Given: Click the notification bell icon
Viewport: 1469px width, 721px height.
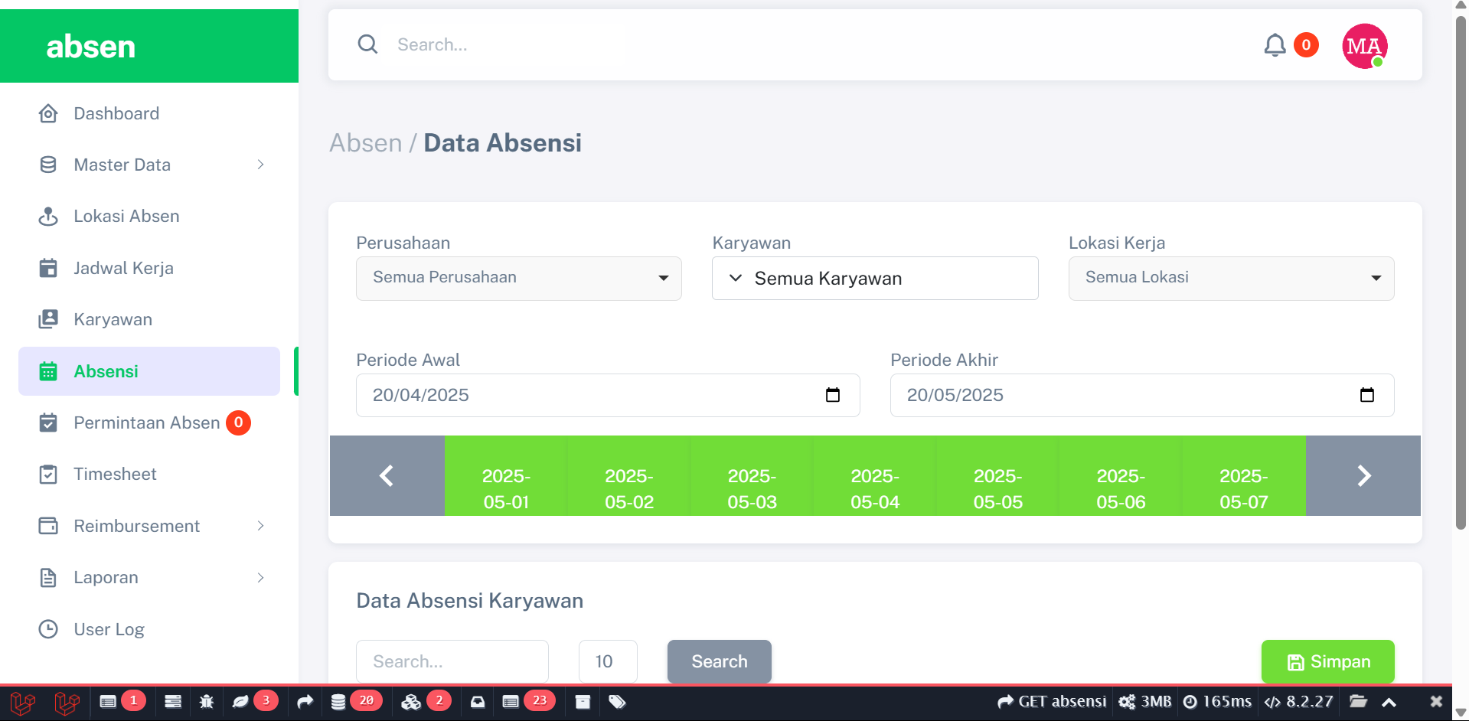Looking at the screenshot, I should click(x=1275, y=45).
